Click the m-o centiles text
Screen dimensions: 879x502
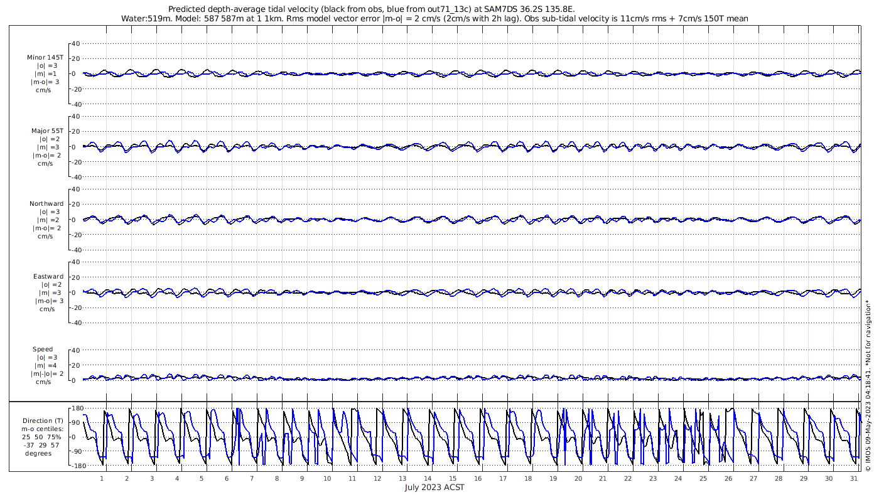coord(44,429)
